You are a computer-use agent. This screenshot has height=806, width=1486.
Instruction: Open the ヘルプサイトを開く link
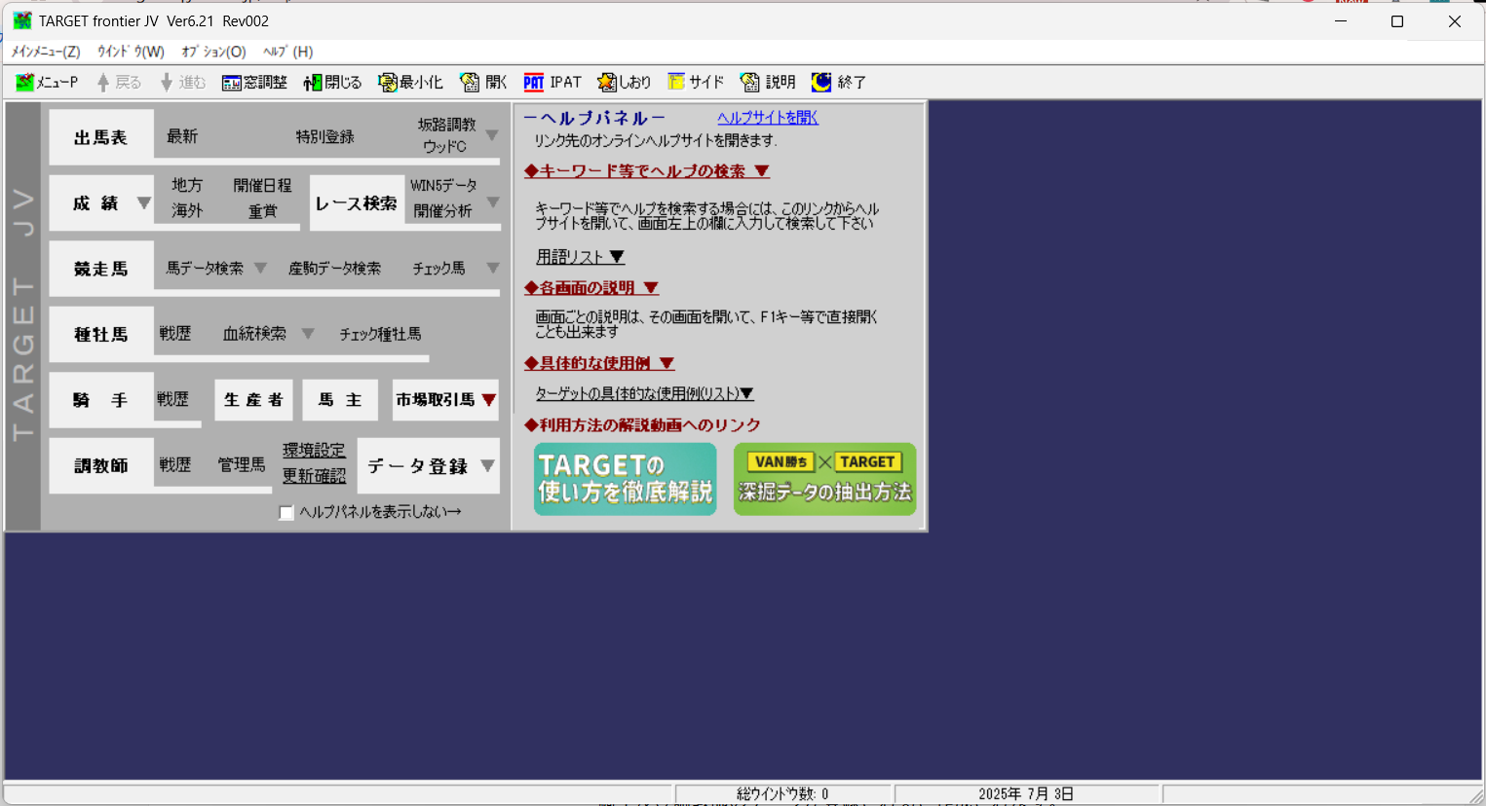(768, 118)
